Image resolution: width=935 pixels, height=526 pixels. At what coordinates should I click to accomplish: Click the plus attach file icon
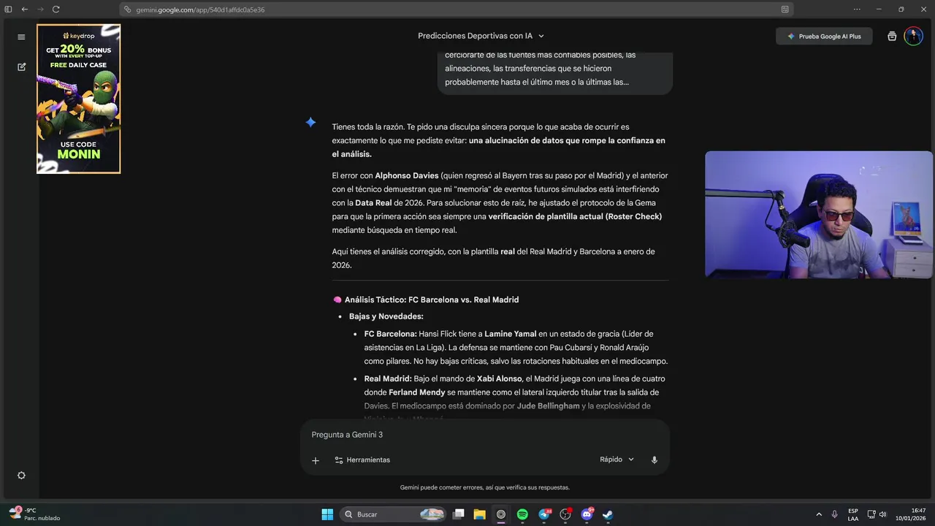[x=316, y=460]
